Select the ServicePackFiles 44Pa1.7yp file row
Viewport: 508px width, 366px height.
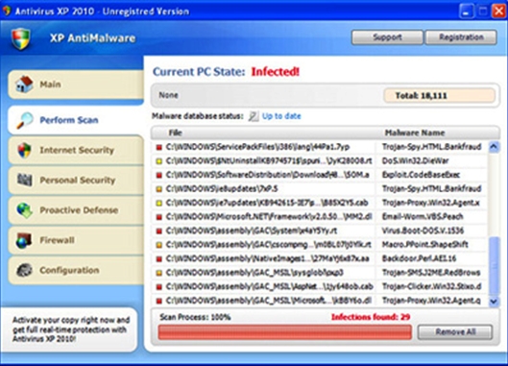tap(320, 147)
